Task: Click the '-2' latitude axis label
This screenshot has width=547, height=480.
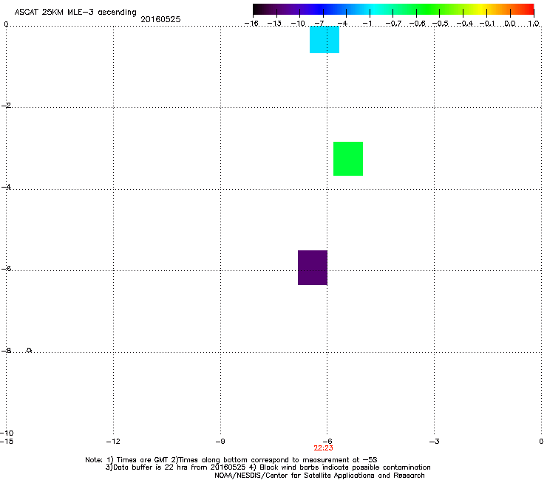Action: click(6, 106)
